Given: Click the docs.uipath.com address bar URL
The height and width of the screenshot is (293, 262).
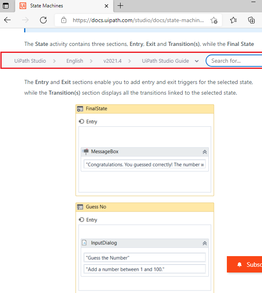Looking at the screenshot, I should (138, 20).
